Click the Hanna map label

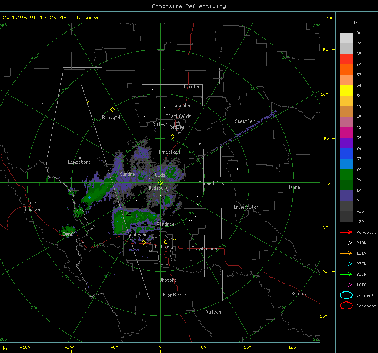294,187
